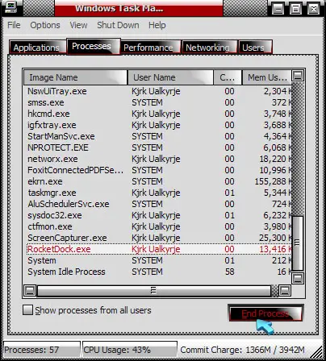The width and height of the screenshot is (326, 361).
Task: Sort processes by Mem Usage column
Action: [x=266, y=77]
